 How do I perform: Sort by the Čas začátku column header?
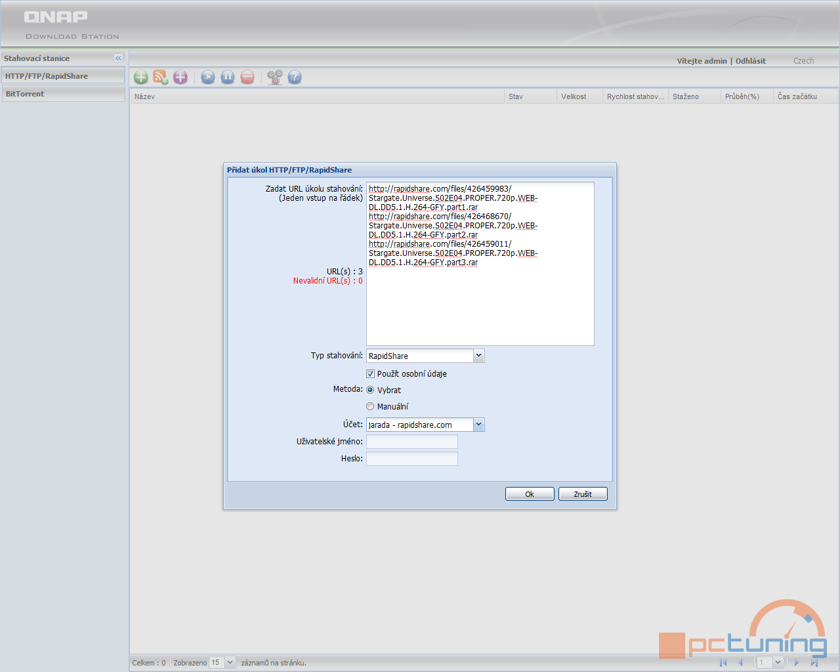[806, 96]
